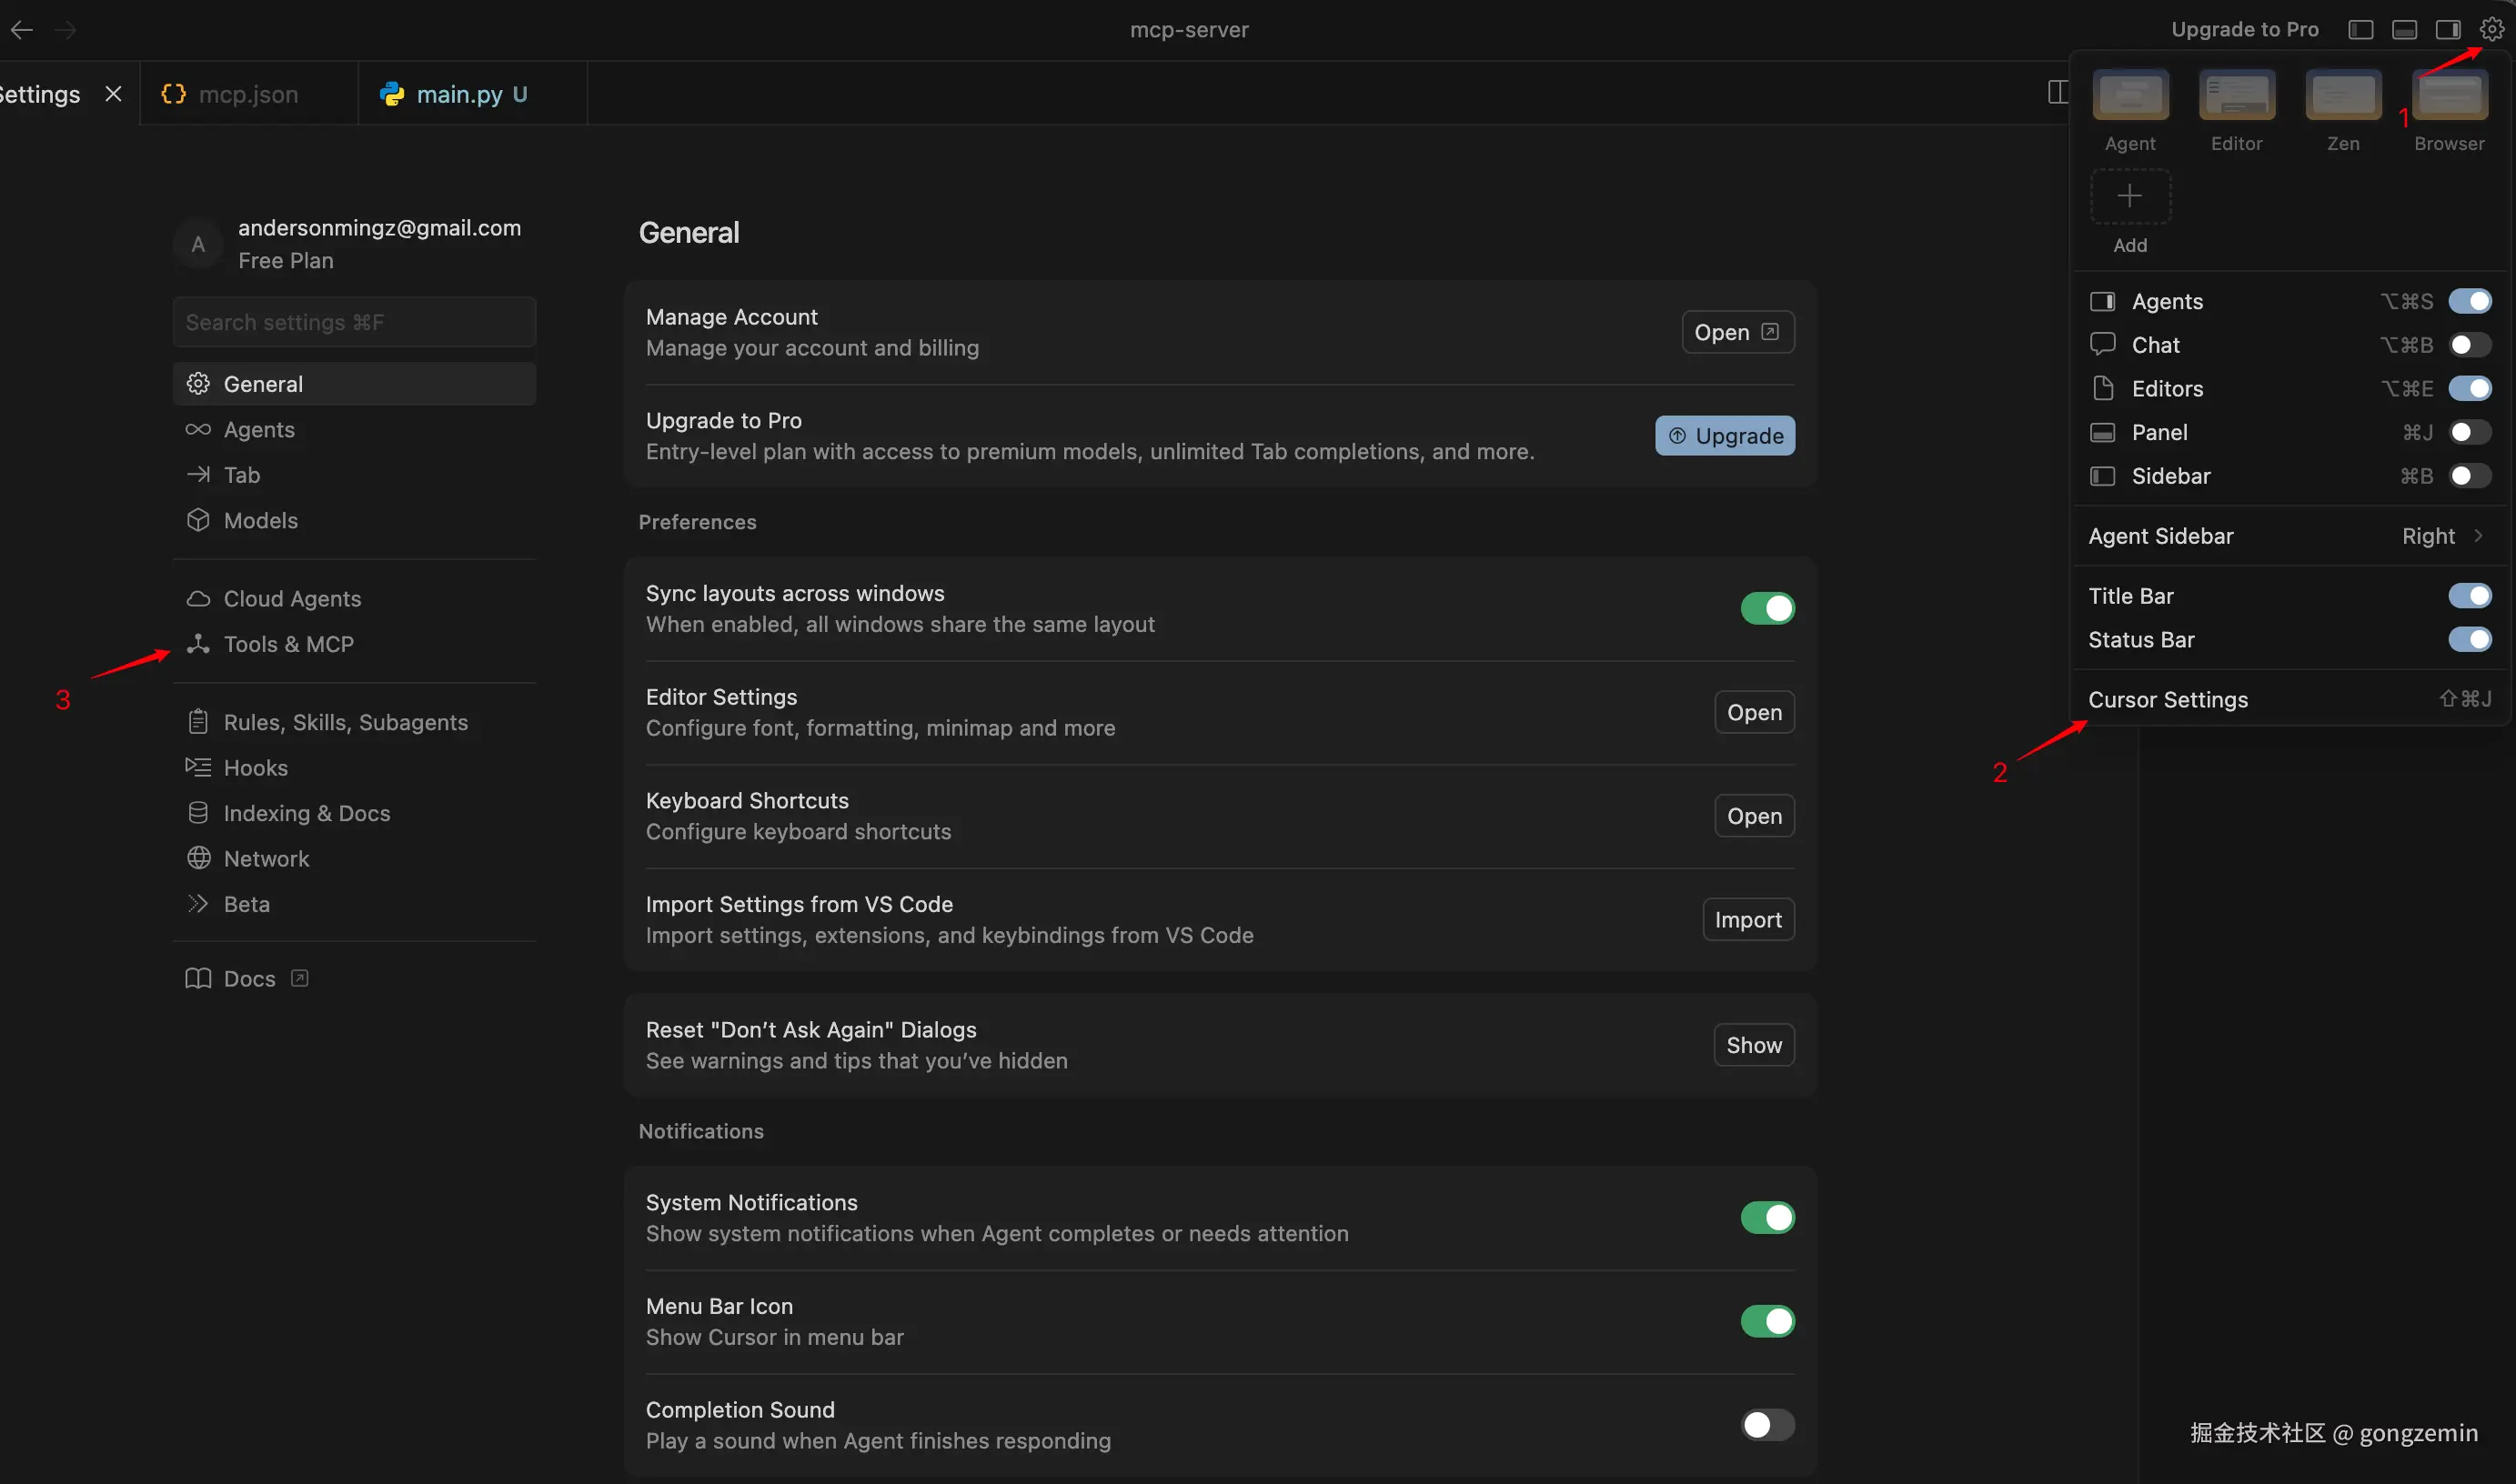The image size is (2516, 1484).
Task: Toggle the Agents pane switch
Action: tap(2470, 301)
